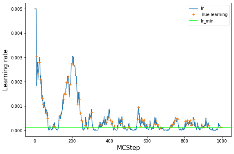This screenshot has width=234, height=154.
Task: Click the orange plus marker in legend
Action: click(x=193, y=15)
